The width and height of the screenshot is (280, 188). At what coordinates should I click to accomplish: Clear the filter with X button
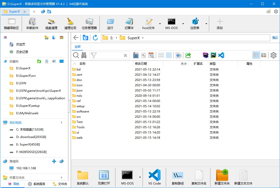125,55
